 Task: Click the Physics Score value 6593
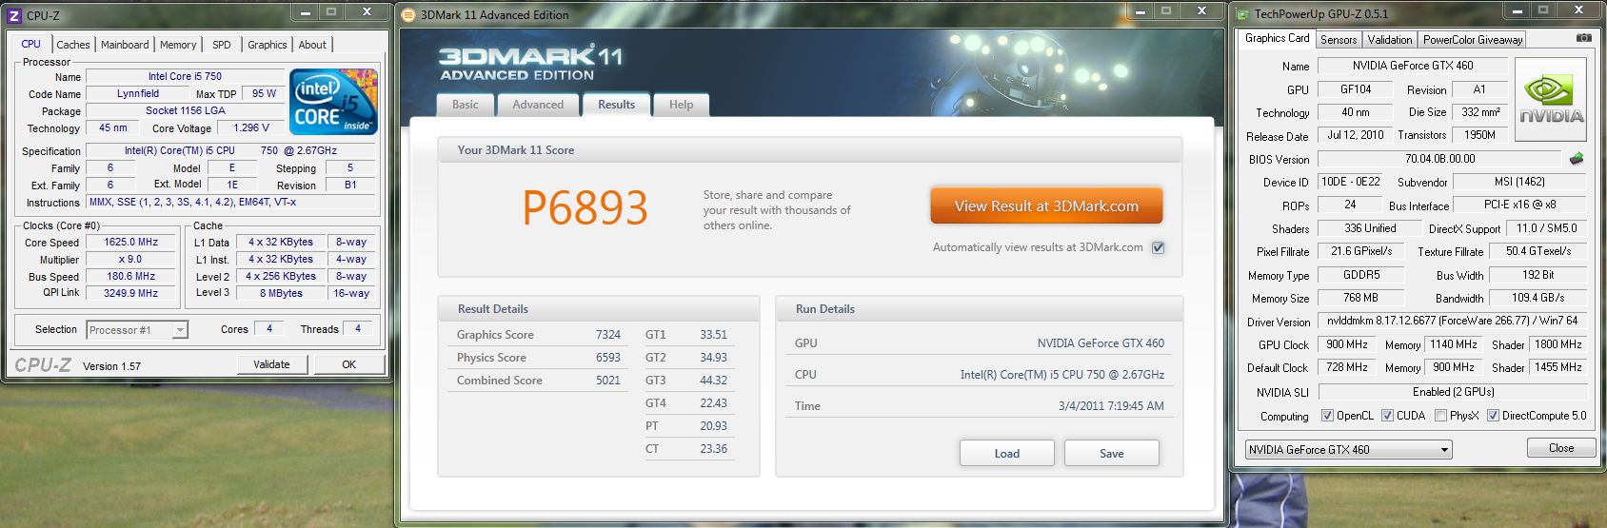[608, 358]
